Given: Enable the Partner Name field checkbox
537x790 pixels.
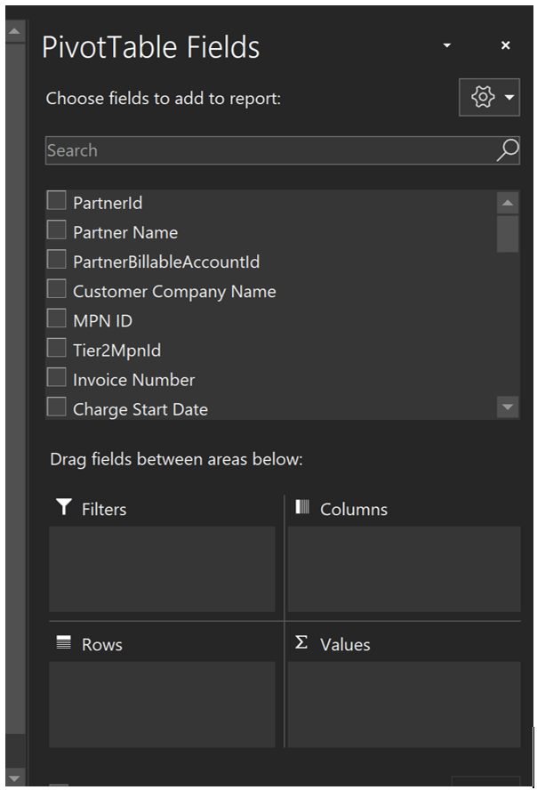Looking at the screenshot, I should [57, 230].
